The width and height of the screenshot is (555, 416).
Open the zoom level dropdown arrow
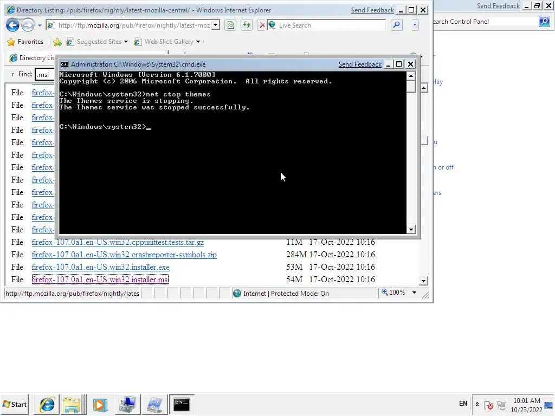[x=414, y=292]
